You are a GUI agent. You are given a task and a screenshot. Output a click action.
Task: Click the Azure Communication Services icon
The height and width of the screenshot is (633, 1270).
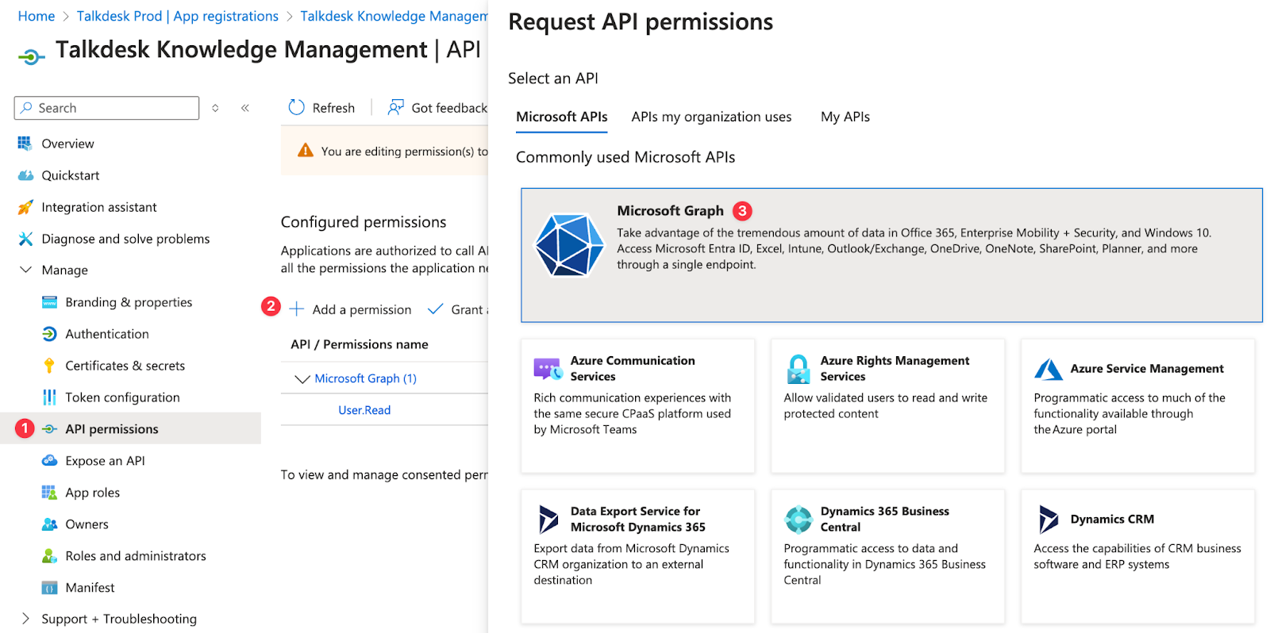pyautogui.click(x=548, y=369)
